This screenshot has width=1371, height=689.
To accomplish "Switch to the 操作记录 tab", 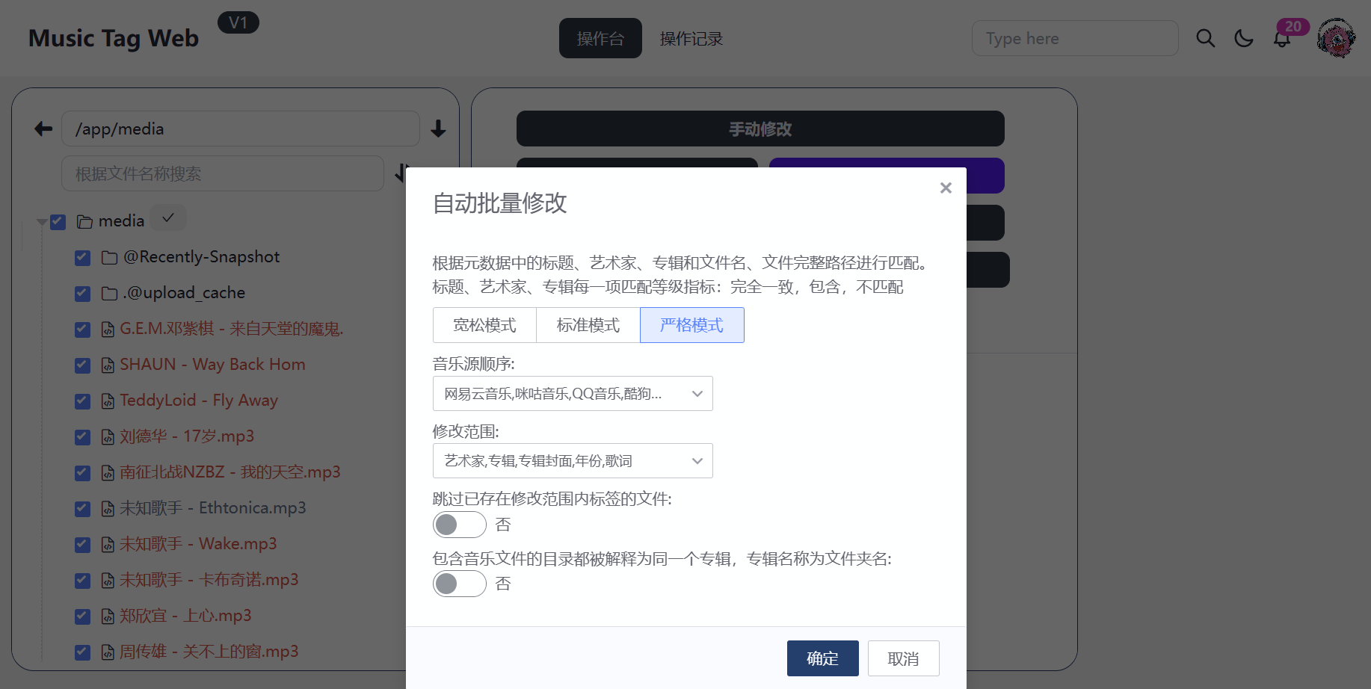I will click(691, 38).
